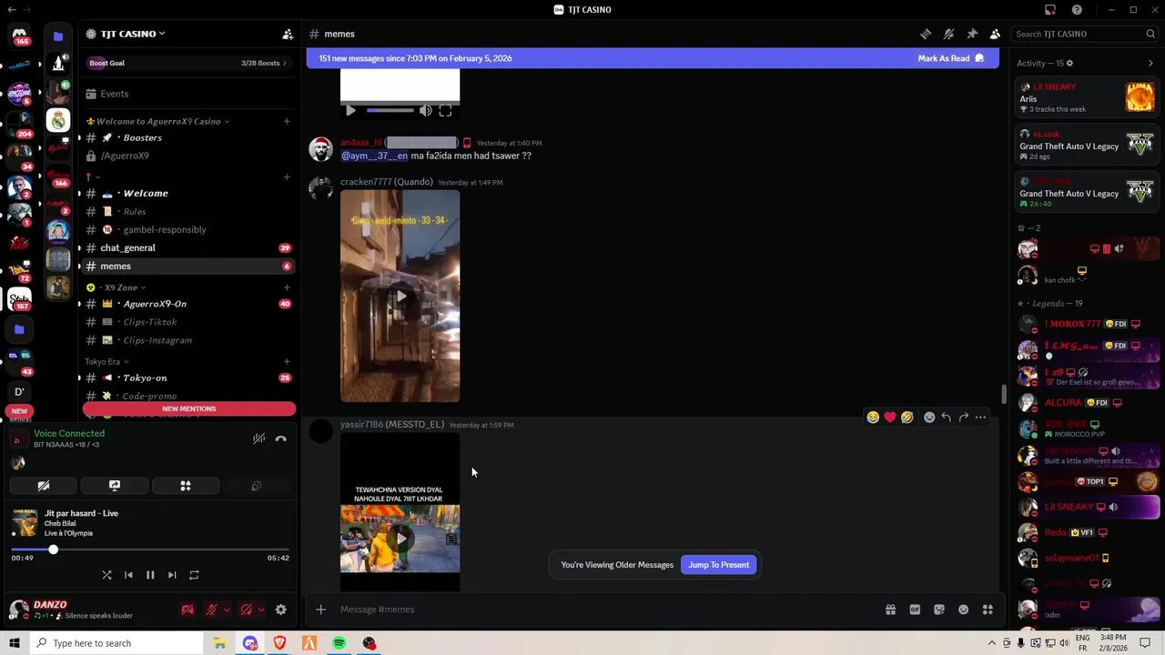Collapse X9 Zone category

(x=122, y=287)
